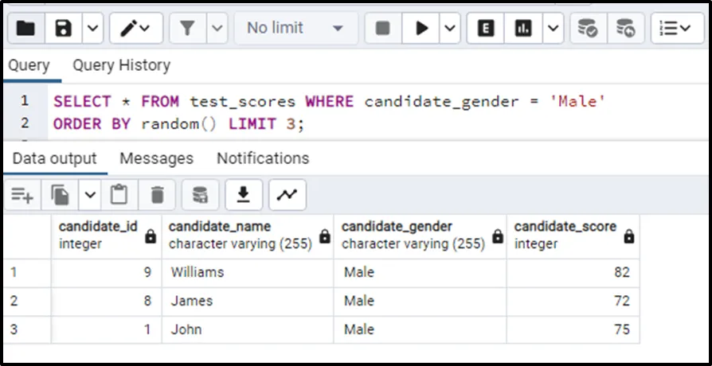
Task: Click the Commit database icon
Action: [588, 29]
